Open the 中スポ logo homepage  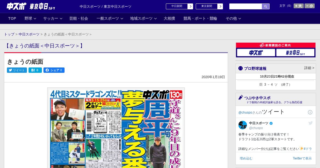coord(17,6)
